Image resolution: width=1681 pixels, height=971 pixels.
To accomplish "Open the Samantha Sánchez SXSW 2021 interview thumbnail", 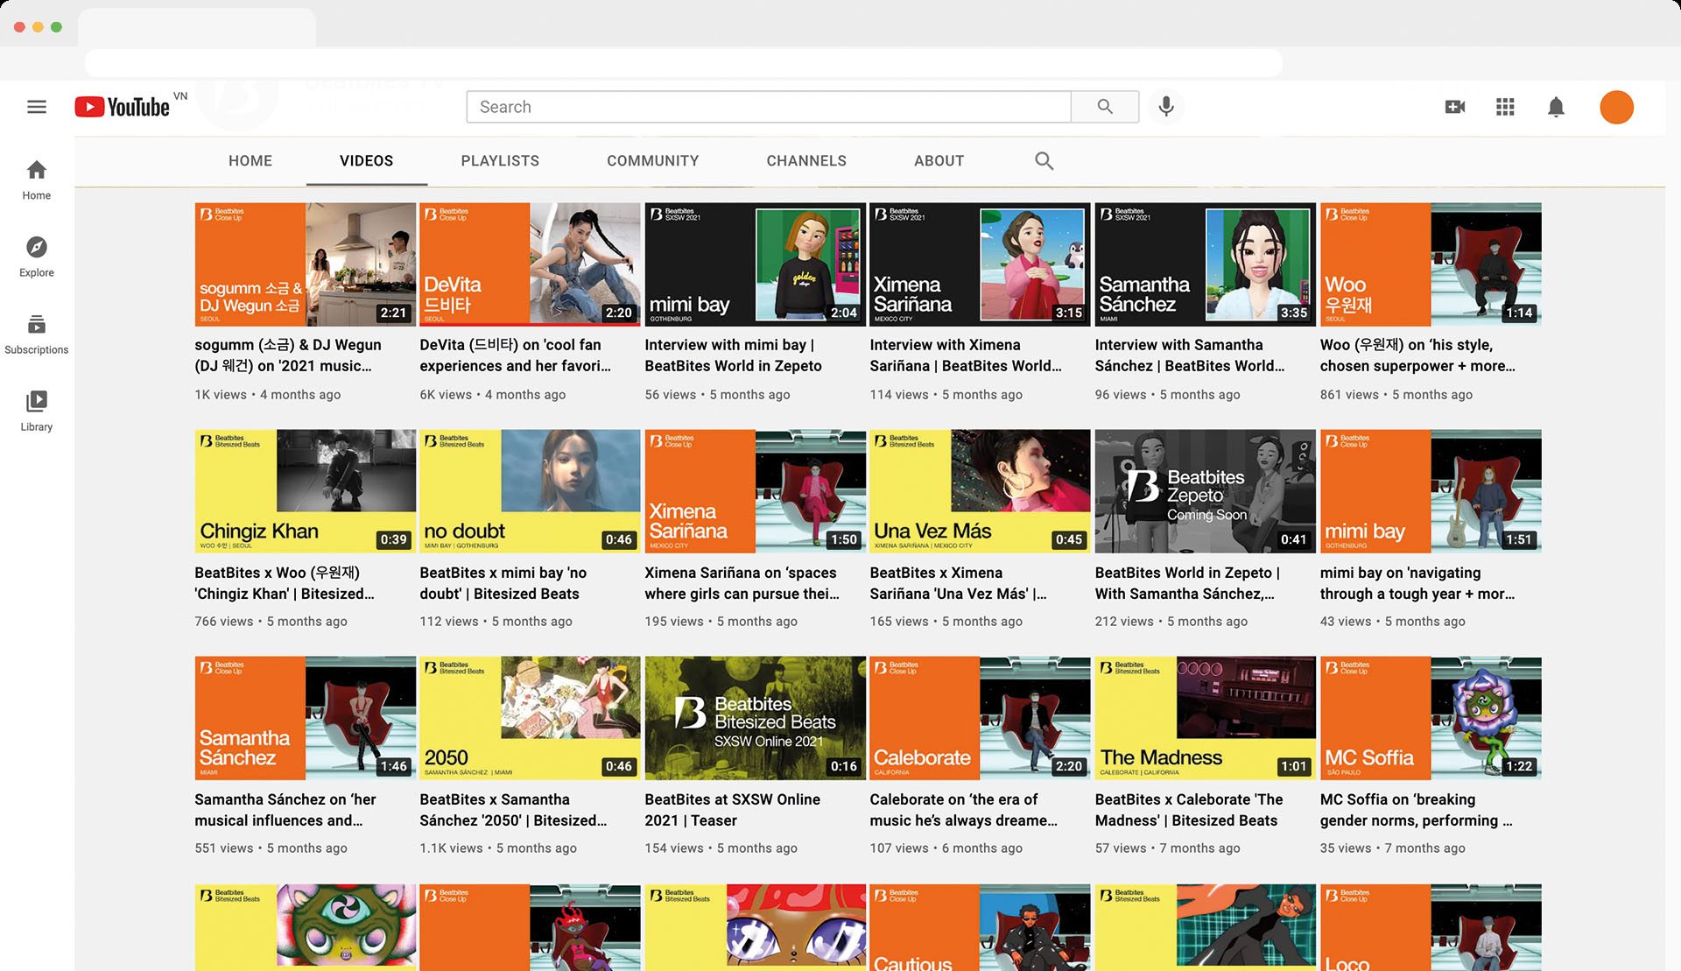I will 1205,264.
